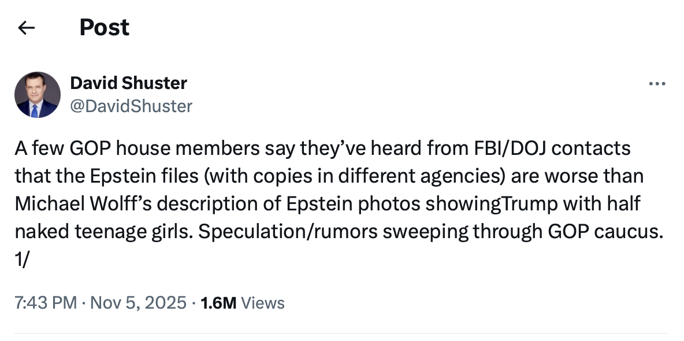Click the Nov 5, 2025 date

pos(137,303)
